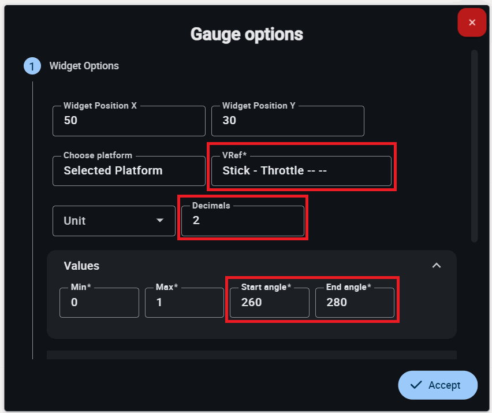The height and width of the screenshot is (413, 492).
Task: Click the Widget Position X field
Action: (x=129, y=121)
